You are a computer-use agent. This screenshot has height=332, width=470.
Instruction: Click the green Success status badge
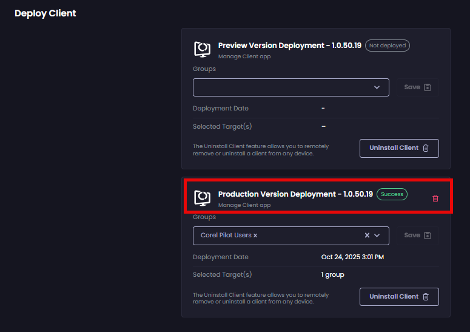click(x=392, y=194)
